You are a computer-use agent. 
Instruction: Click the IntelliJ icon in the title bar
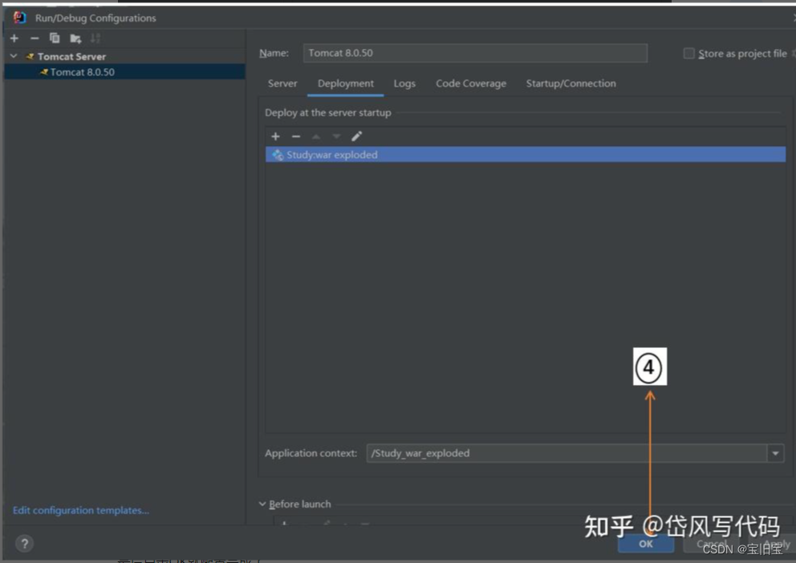[x=19, y=18]
